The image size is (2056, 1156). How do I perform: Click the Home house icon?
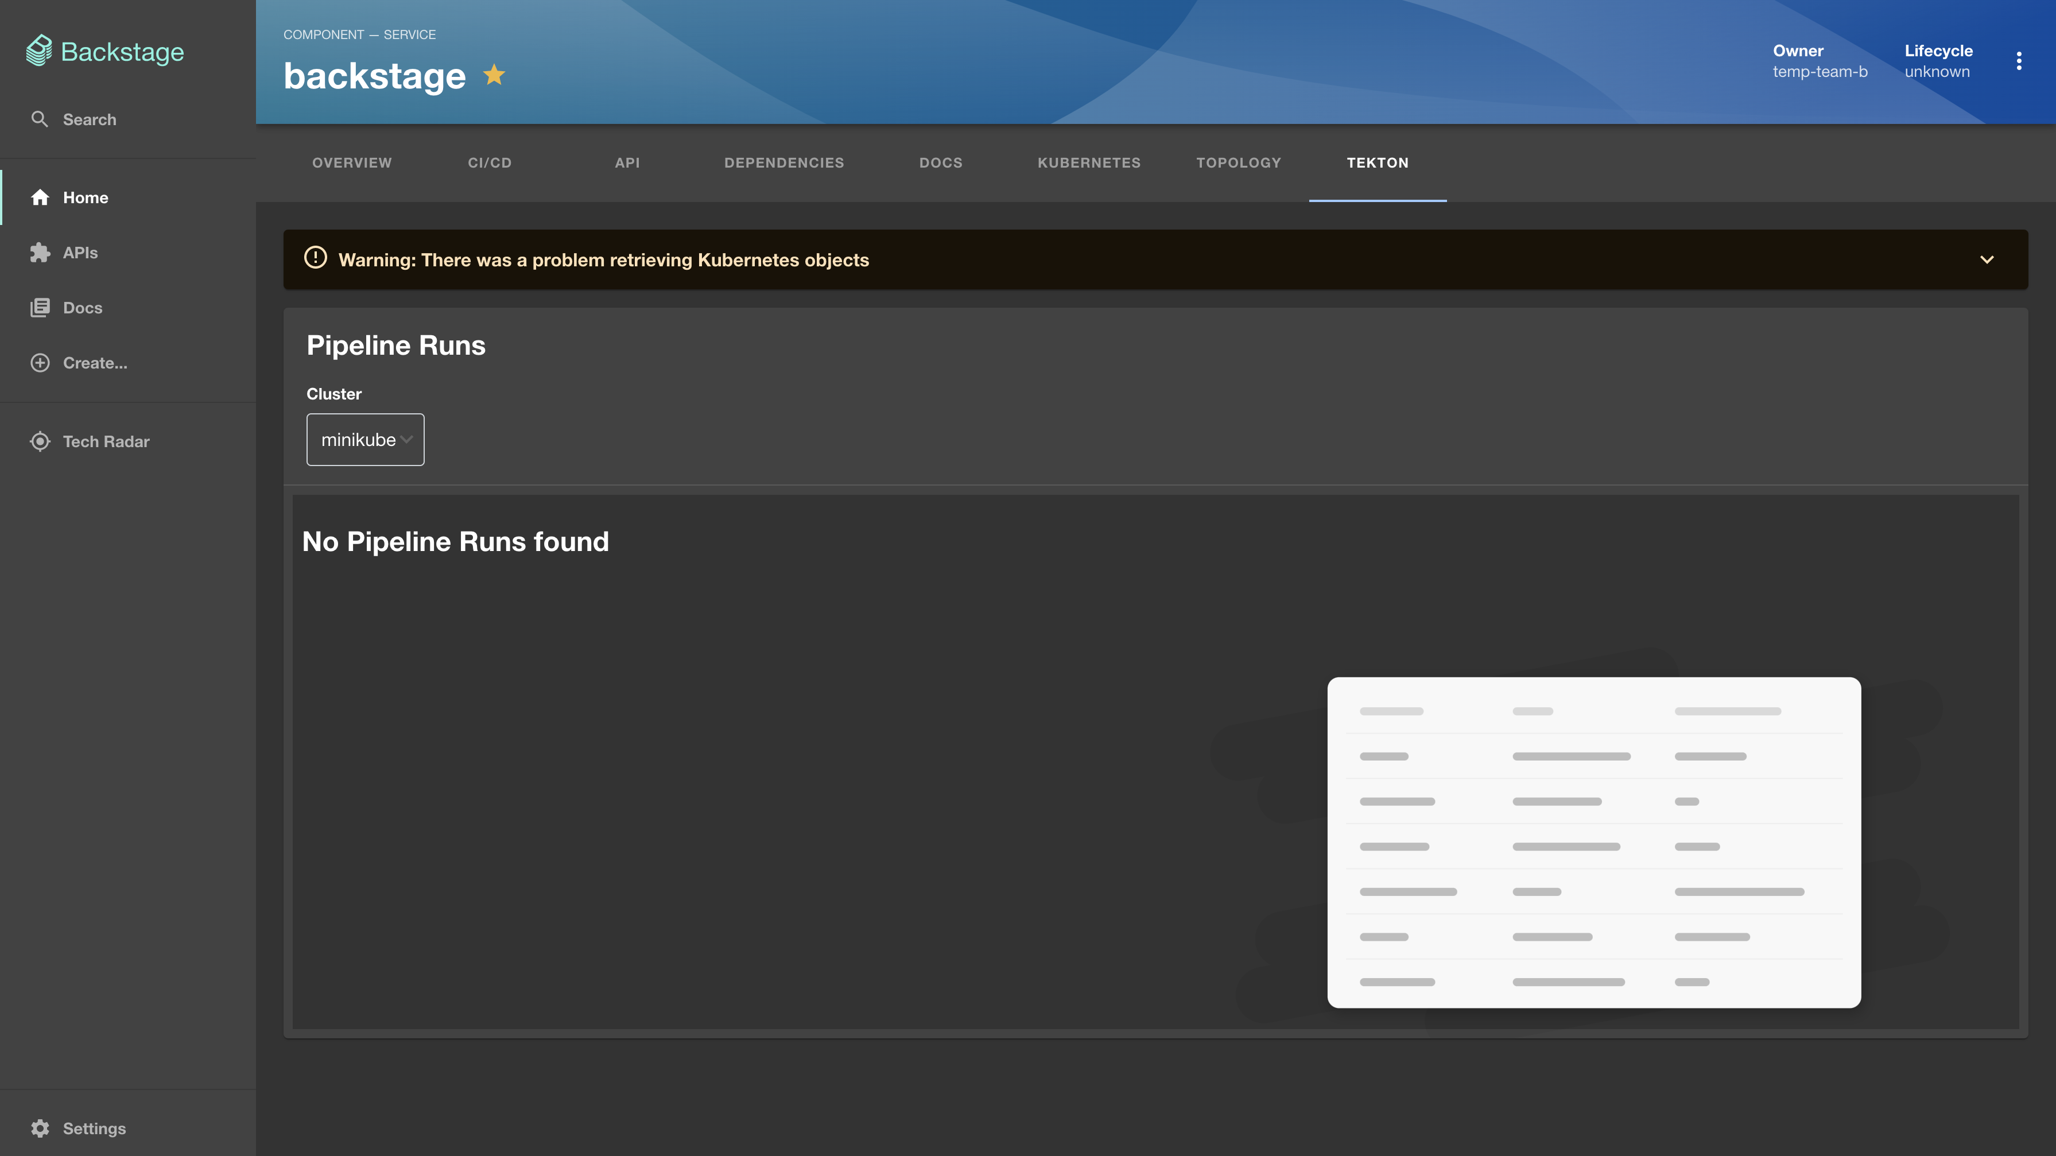click(x=40, y=197)
